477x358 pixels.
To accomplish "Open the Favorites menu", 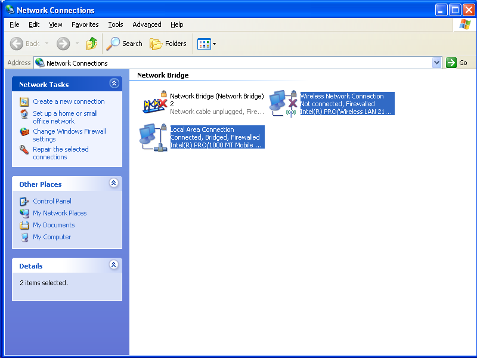I will 85,24.
